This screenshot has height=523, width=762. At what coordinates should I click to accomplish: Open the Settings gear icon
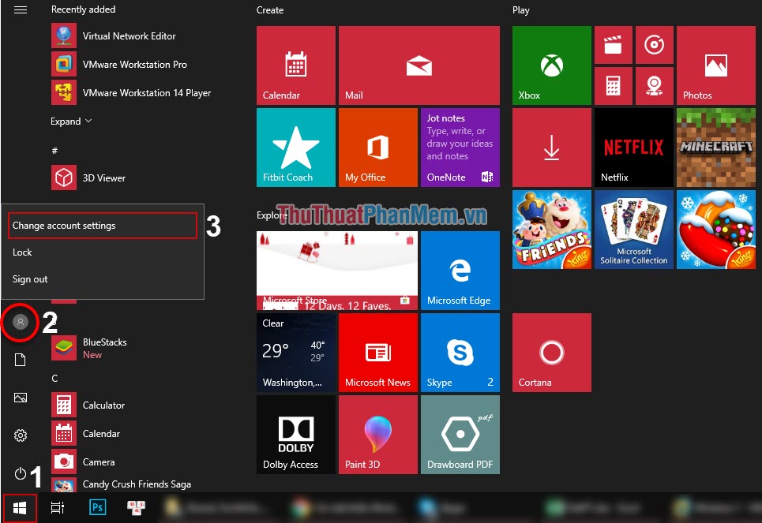click(x=20, y=435)
